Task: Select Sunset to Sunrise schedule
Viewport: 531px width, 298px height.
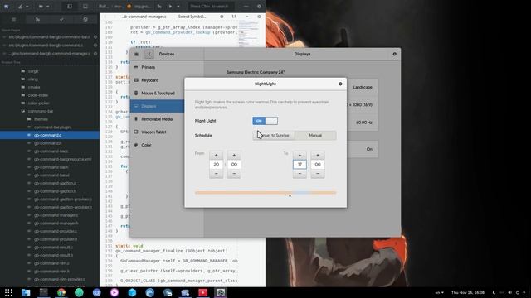Action: click(x=274, y=136)
